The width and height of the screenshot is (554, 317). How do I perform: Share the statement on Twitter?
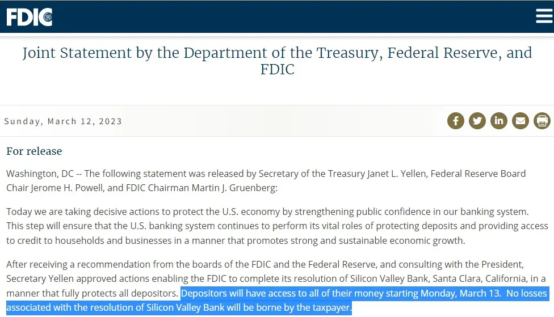click(477, 121)
